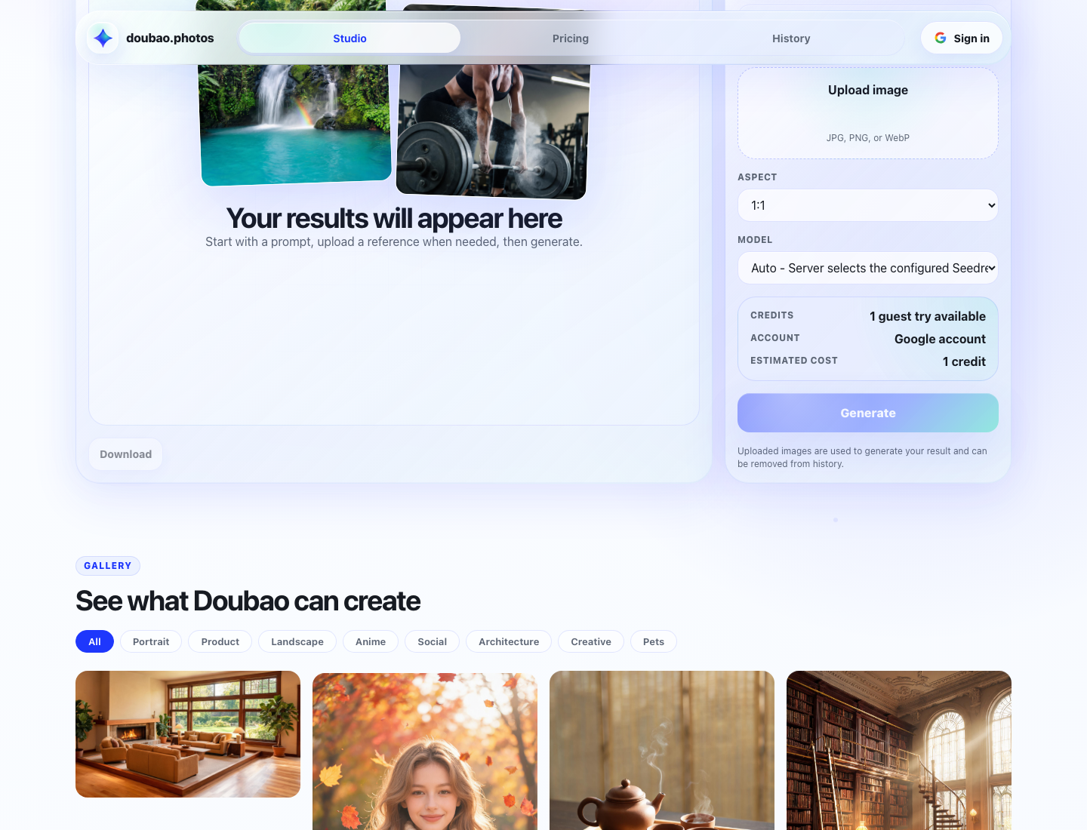Click the doubao.photos star logo icon
This screenshot has width=1087, height=830.
[x=103, y=38]
